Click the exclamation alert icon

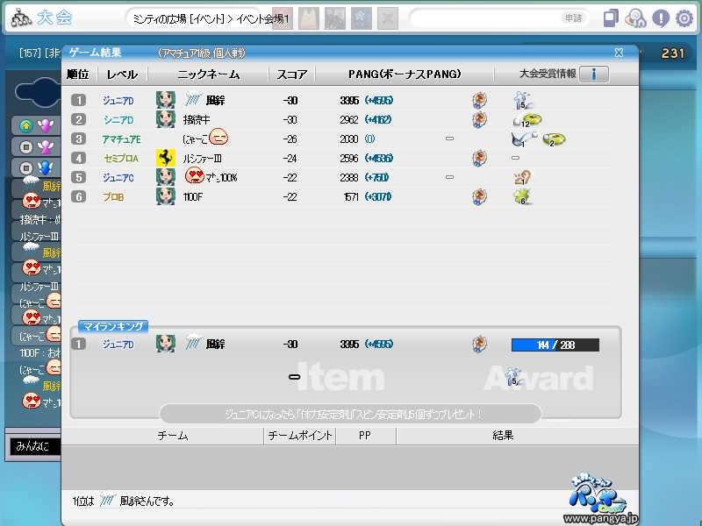click(x=661, y=18)
